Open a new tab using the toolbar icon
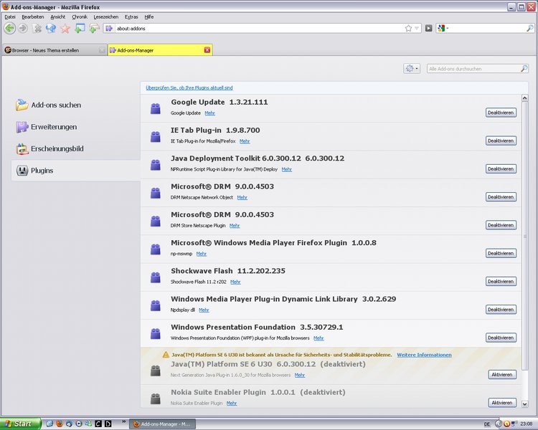Viewport: 538px width, 430px height. tap(94, 29)
